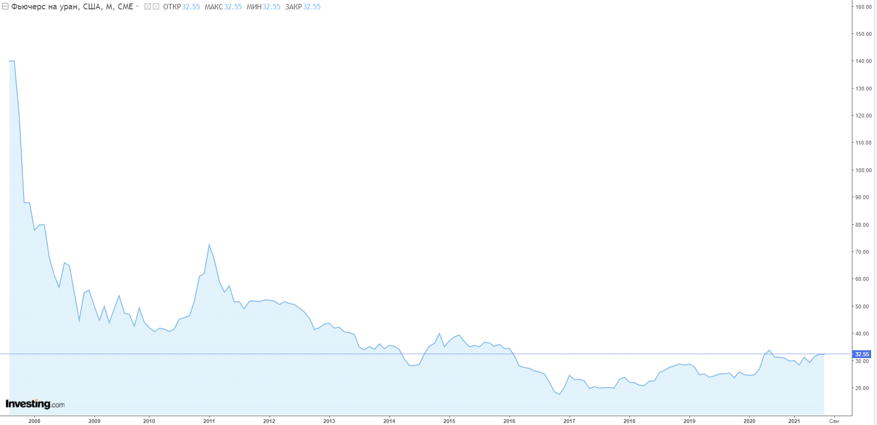Select the МИН low price value
The height and width of the screenshot is (425, 877).
tap(271, 7)
